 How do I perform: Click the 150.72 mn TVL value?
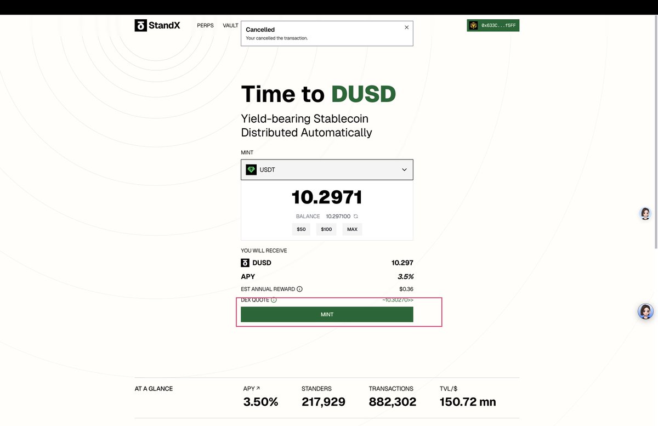tap(468, 402)
